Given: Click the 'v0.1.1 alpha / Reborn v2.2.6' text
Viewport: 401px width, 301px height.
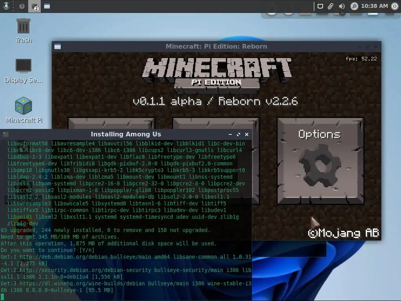Looking at the screenshot, I should (x=215, y=102).
